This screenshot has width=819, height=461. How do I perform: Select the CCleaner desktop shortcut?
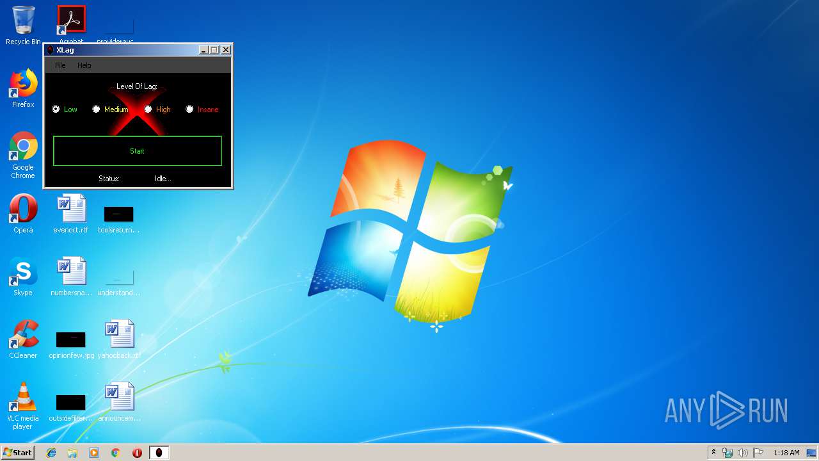click(x=23, y=339)
